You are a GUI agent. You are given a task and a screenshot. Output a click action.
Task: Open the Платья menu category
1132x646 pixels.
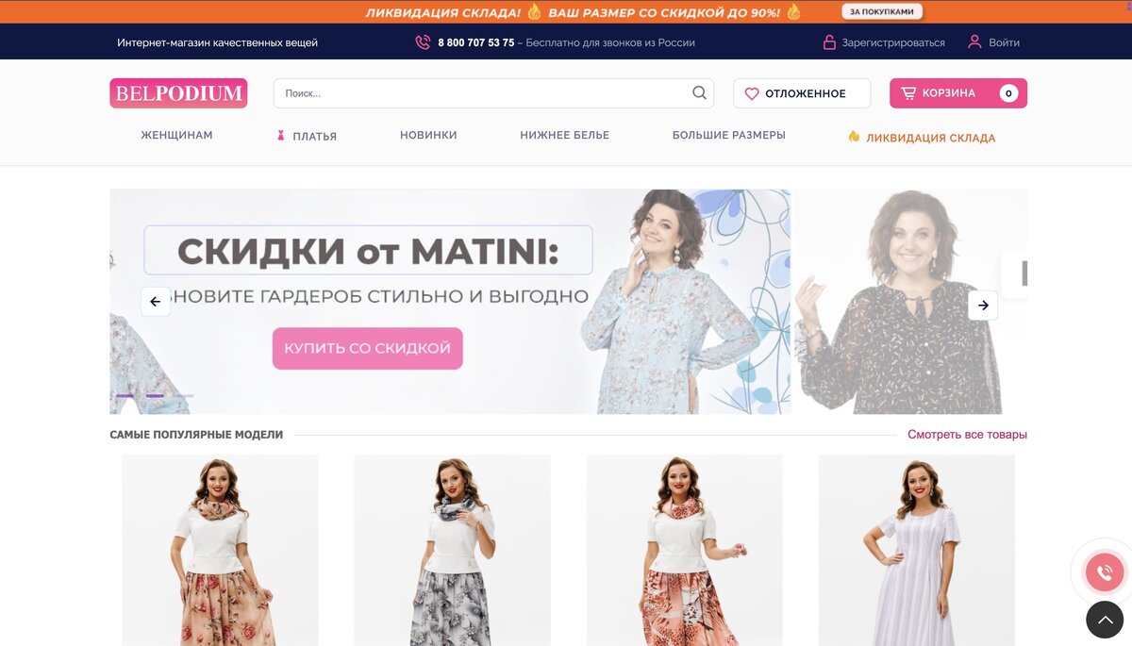[307, 136]
